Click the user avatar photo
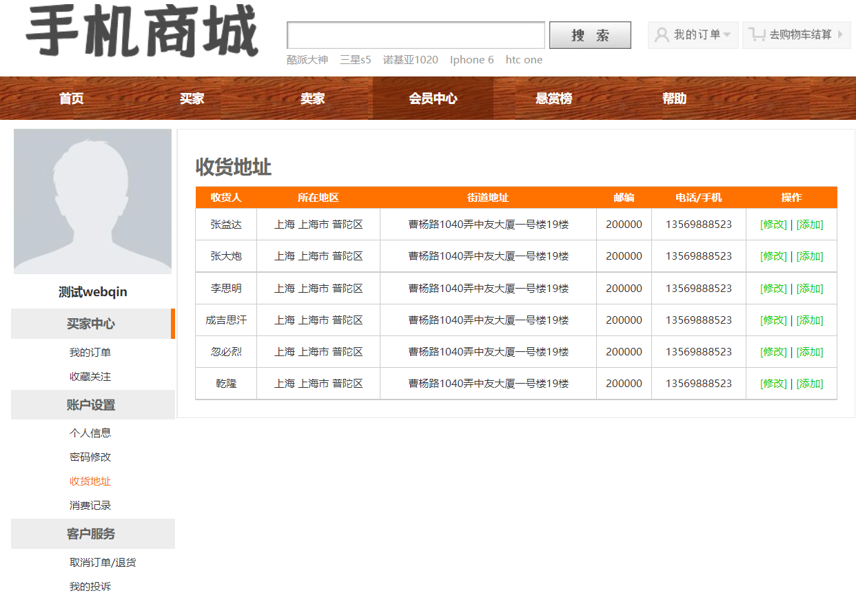 pos(92,201)
